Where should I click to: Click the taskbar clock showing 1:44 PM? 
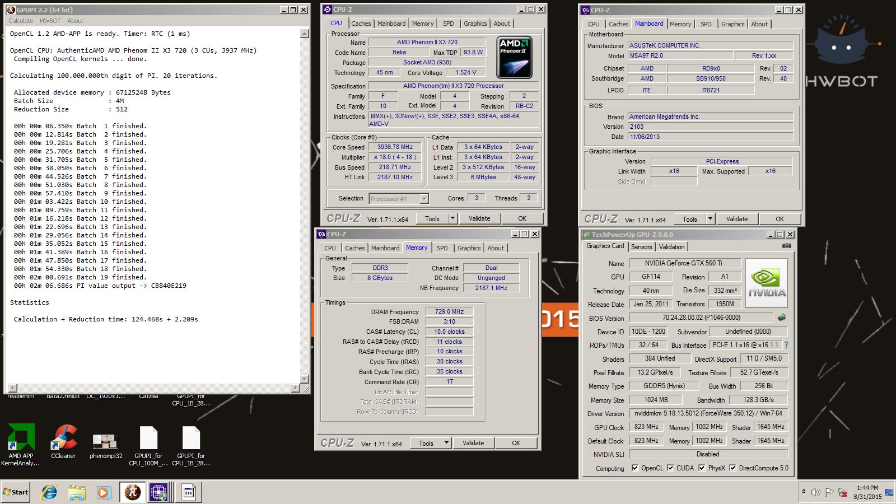coord(867,492)
